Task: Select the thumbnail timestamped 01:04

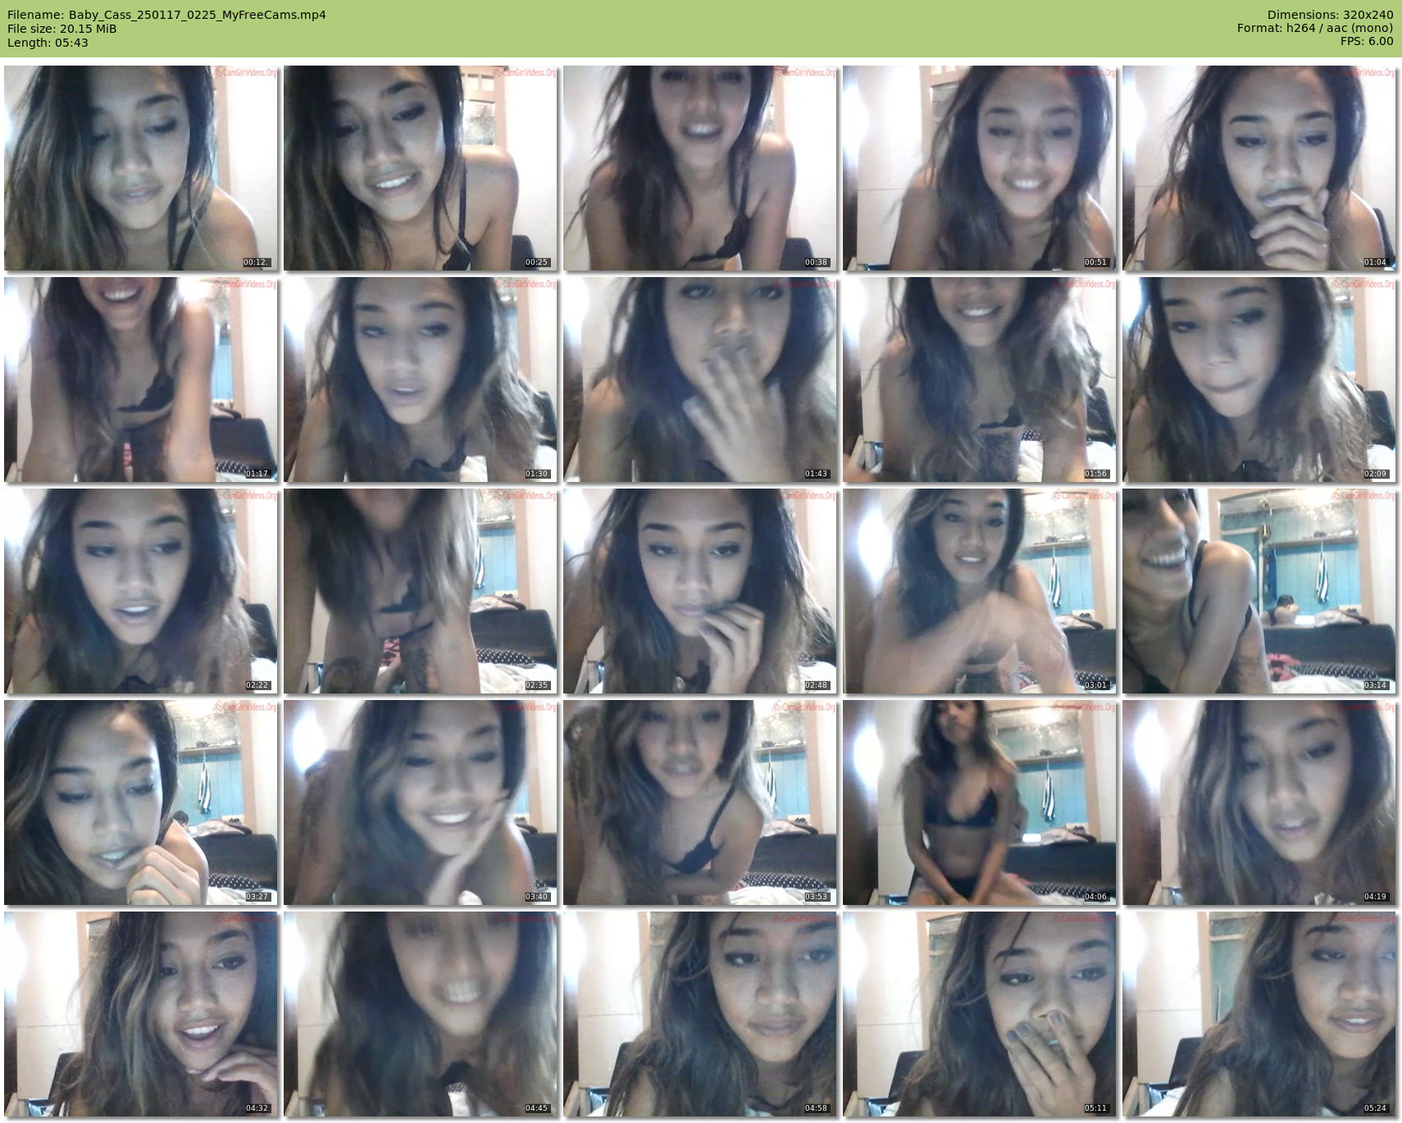Action: pyautogui.click(x=1259, y=168)
